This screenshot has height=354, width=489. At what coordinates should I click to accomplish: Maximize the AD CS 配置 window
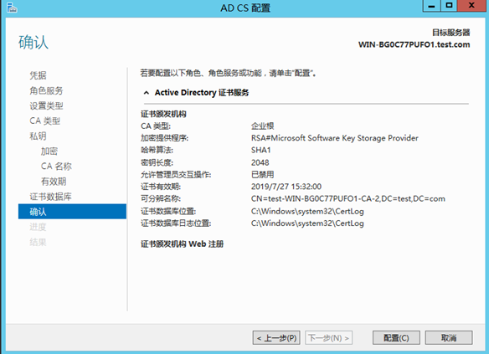pos(449,6)
